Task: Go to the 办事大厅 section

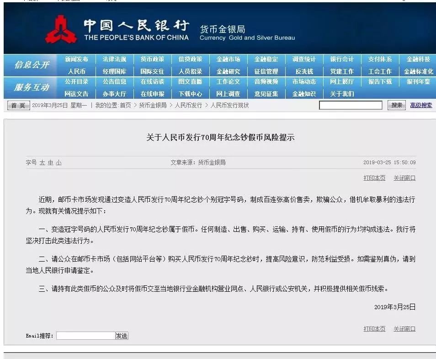Action: (114, 94)
